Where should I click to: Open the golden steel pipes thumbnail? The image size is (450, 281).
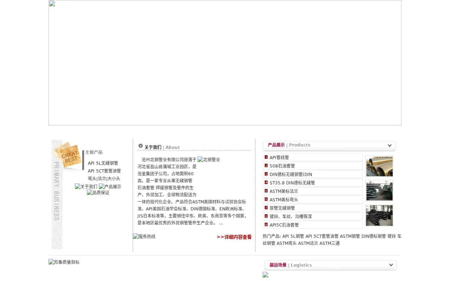tap(379, 166)
